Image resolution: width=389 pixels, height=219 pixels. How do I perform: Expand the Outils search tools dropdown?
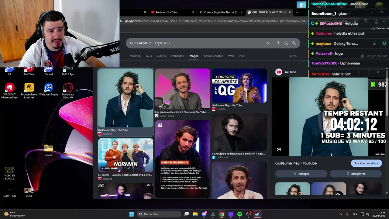(294, 56)
